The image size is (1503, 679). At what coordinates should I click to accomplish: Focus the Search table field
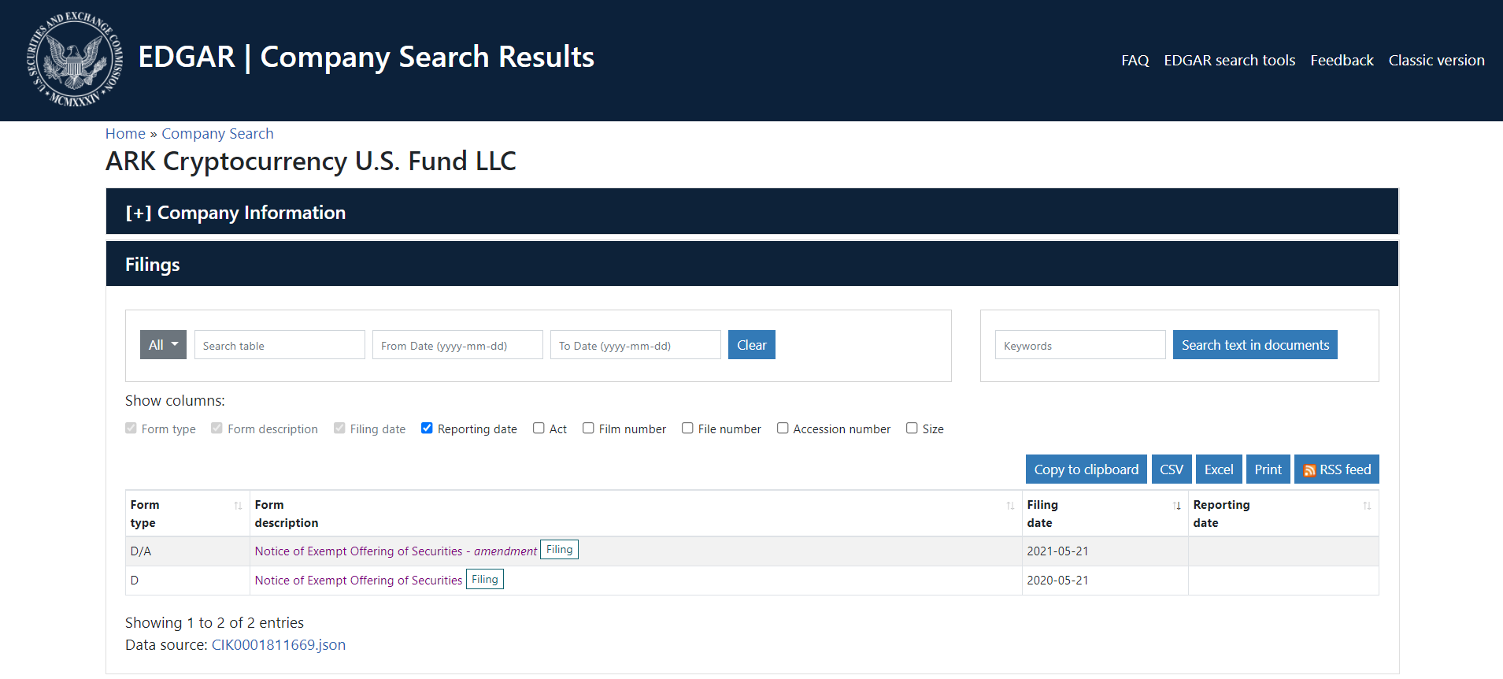click(x=279, y=345)
